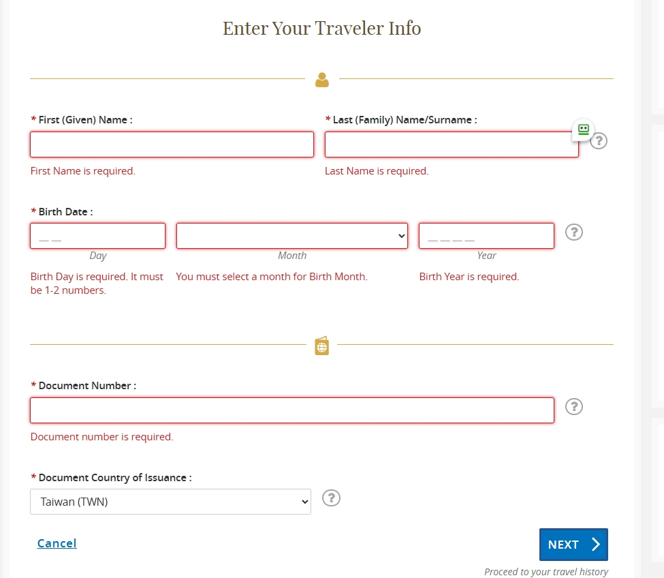Click the arrow chevron on NEXT button
Viewport: 664px width, 578px height.
click(x=596, y=544)
